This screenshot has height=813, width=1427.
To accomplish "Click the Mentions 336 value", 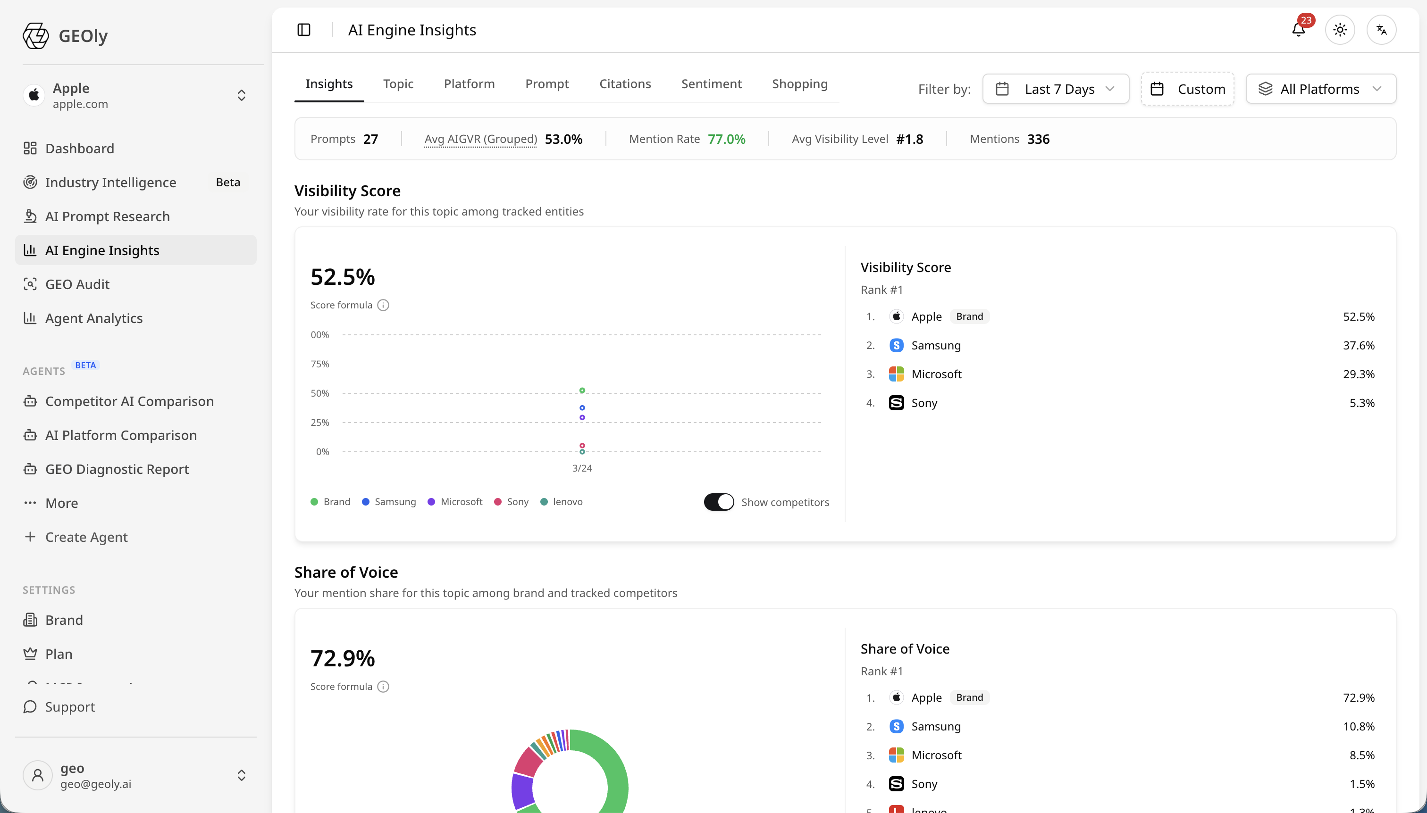I will (x=1038, y=139).
